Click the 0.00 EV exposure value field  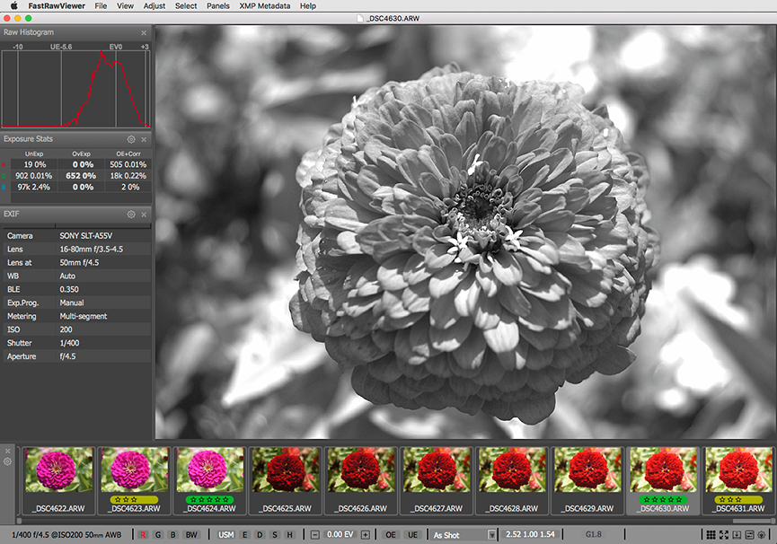[x=340, y=535]
